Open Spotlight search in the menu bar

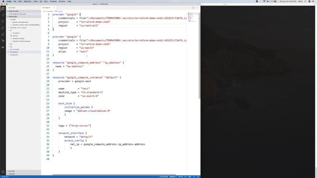[x=306, y=1]
